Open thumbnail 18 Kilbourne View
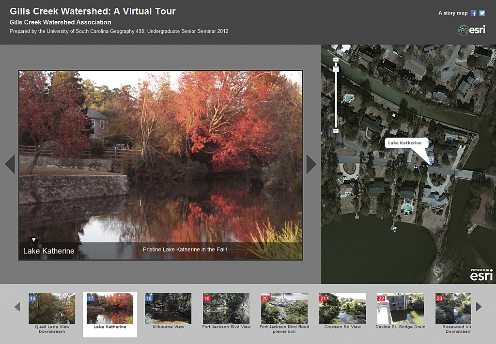 pos(168,309)
